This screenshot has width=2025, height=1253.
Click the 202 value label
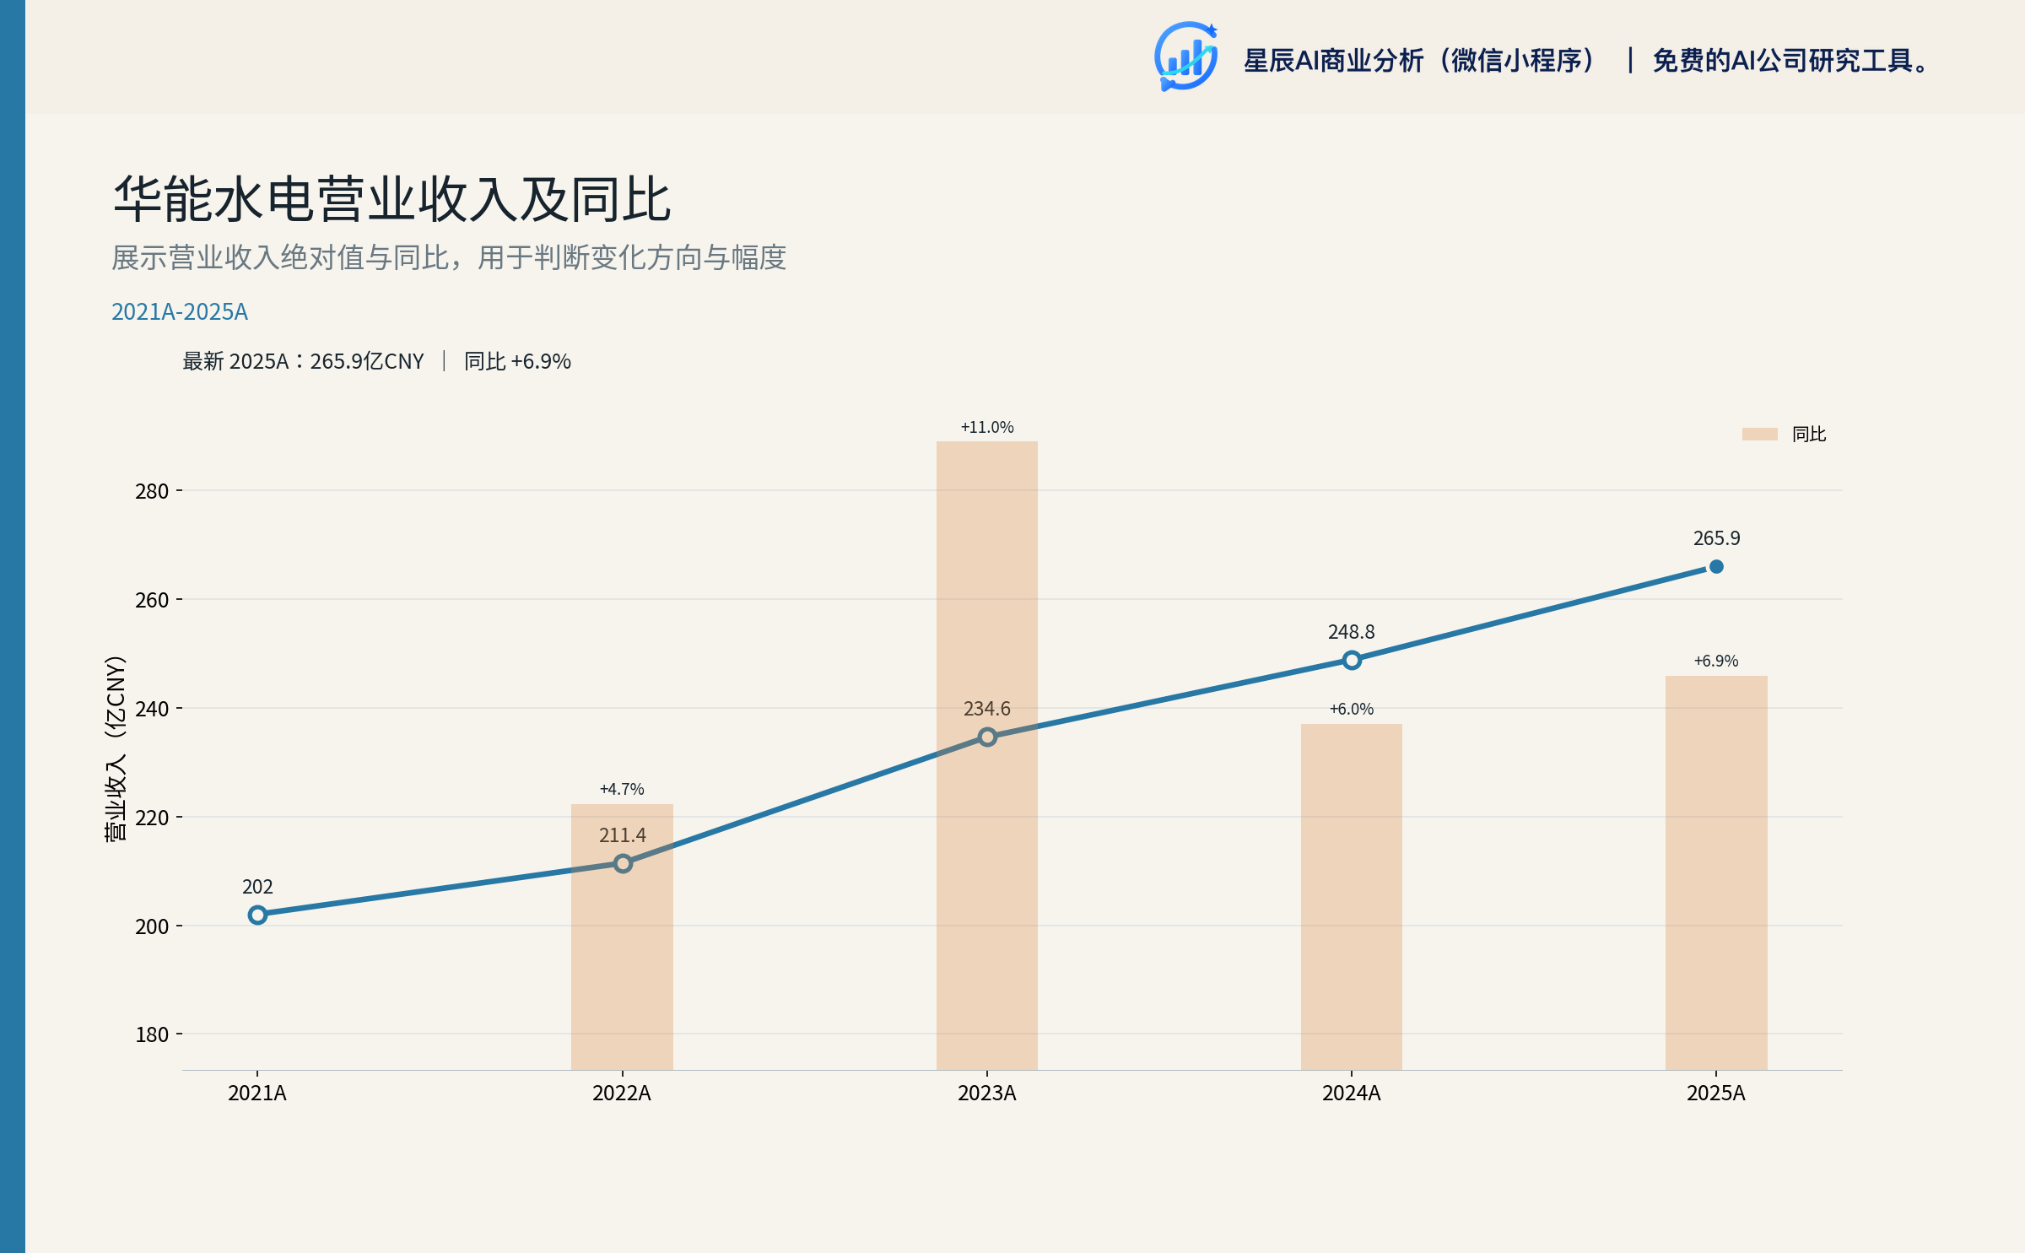point(257,887)
